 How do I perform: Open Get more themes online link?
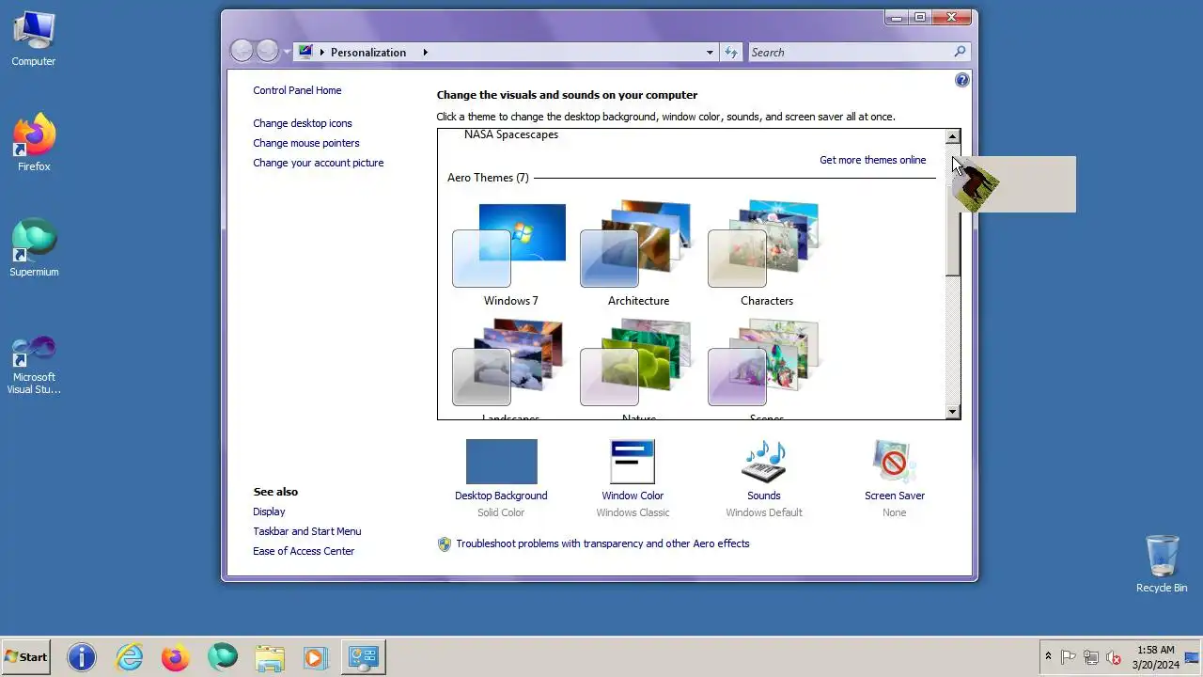pos(872,160)
